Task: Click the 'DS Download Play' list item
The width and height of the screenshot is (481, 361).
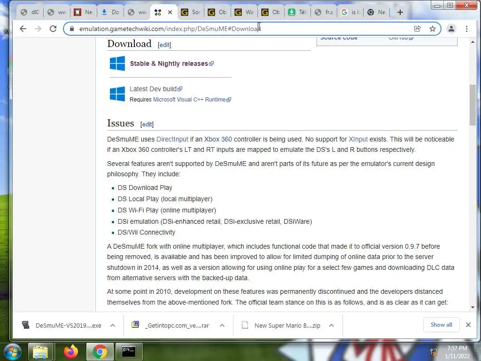Action: click(145, 188)
